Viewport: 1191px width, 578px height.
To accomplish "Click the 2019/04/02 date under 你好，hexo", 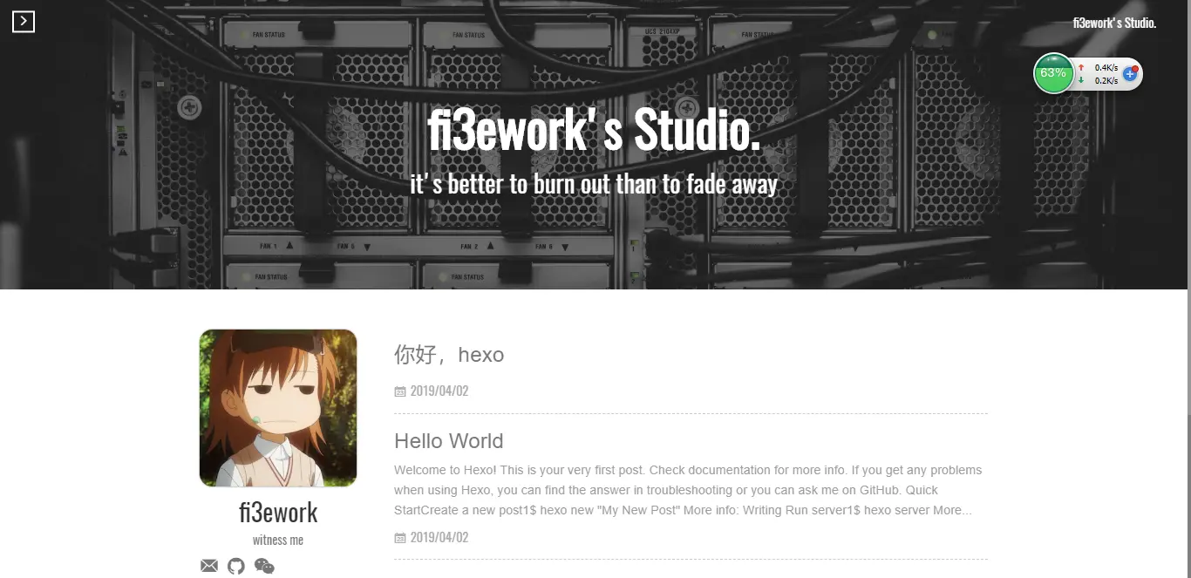I will 439,391.
